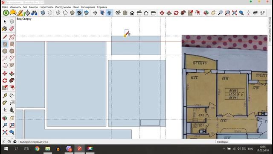Screen dimensions: 273x154
Task: Pick the 2-Point Arc tool
Action: (x=12, y=58)
